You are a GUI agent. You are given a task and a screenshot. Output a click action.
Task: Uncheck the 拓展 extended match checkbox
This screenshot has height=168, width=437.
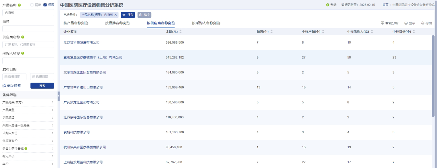[x=45, y=5]
